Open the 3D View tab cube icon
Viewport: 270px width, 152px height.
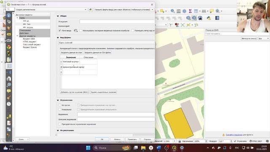pos(9,47)
